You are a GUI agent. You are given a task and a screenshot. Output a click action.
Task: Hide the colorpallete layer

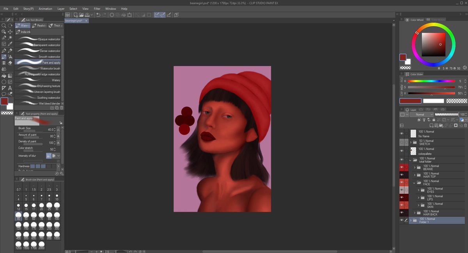(402, 151)
